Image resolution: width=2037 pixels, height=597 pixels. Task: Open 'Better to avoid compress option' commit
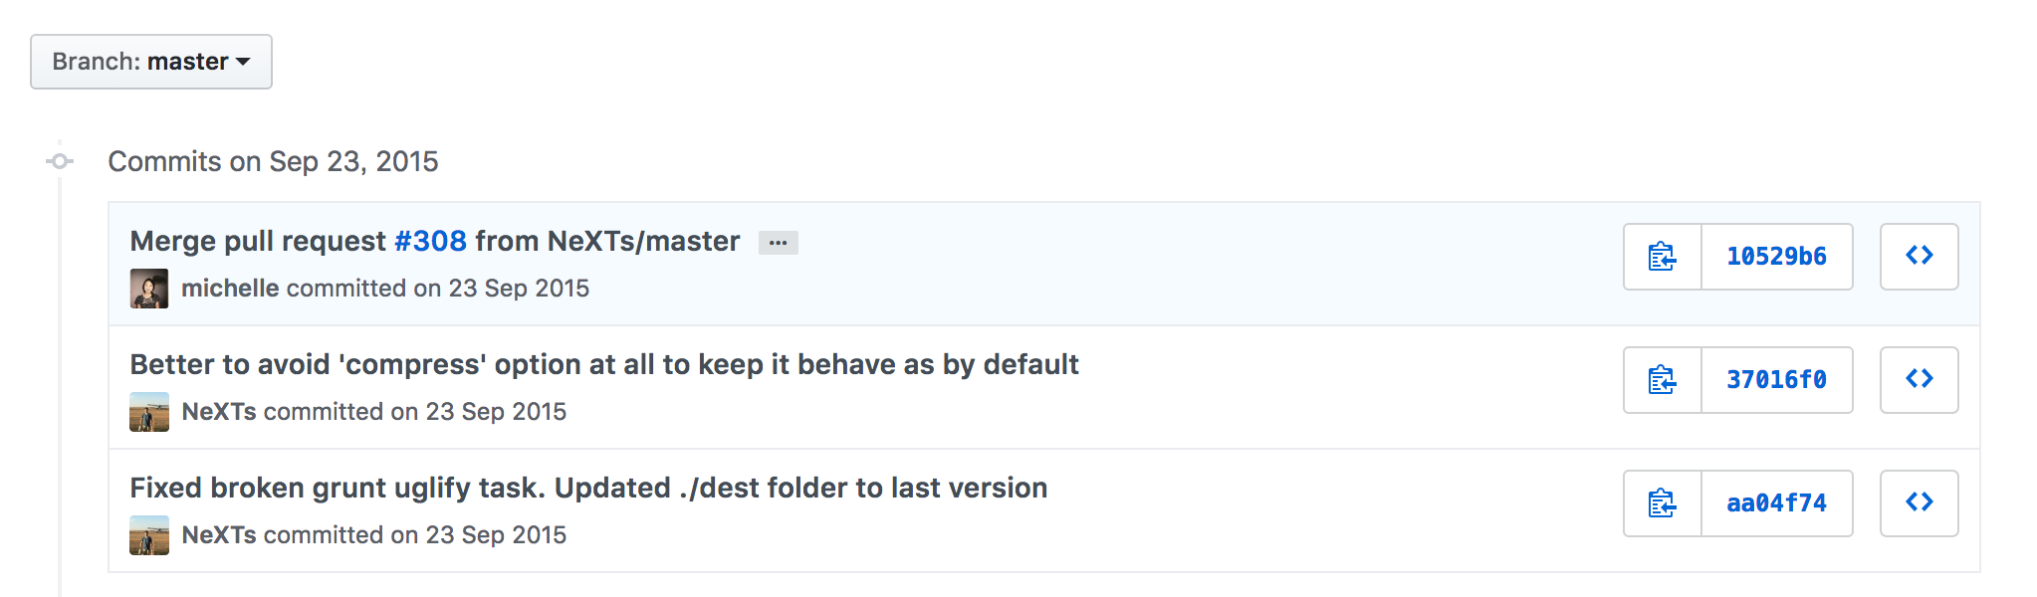point(604,364)
